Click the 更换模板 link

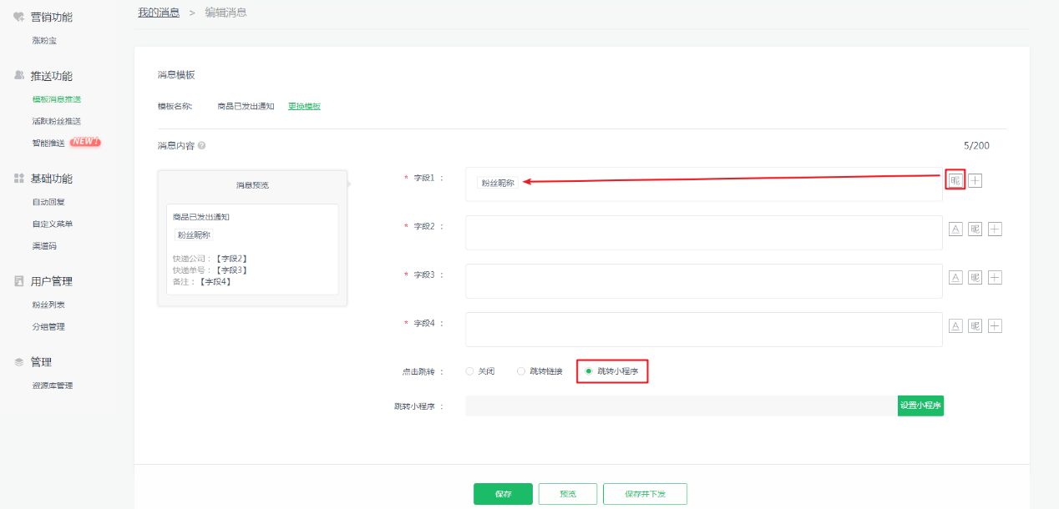pyautogui.click(x=304, y=106)
